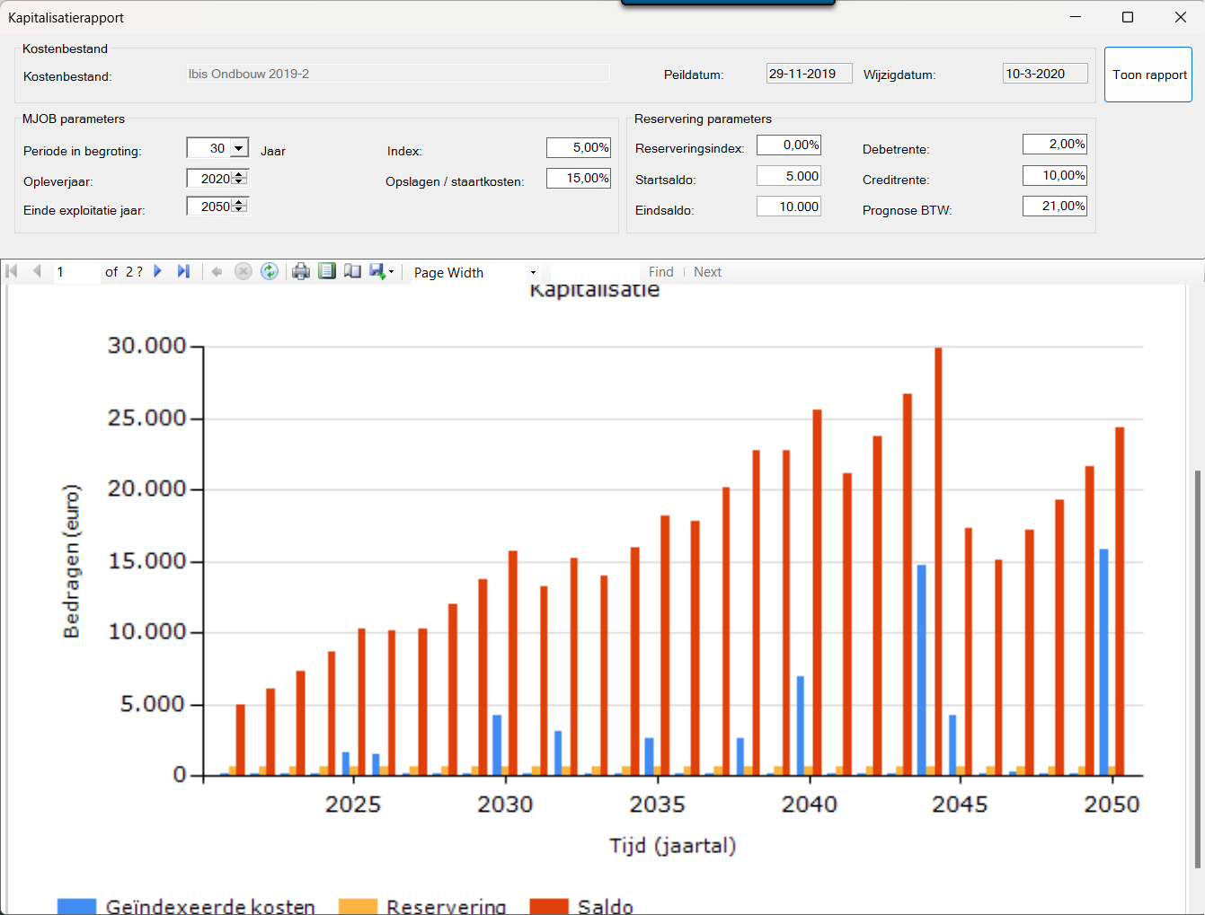Increase Einde exploitatie jaar value
The width and height of the screenshot is (1205, 915).
[x=239, y=202]
